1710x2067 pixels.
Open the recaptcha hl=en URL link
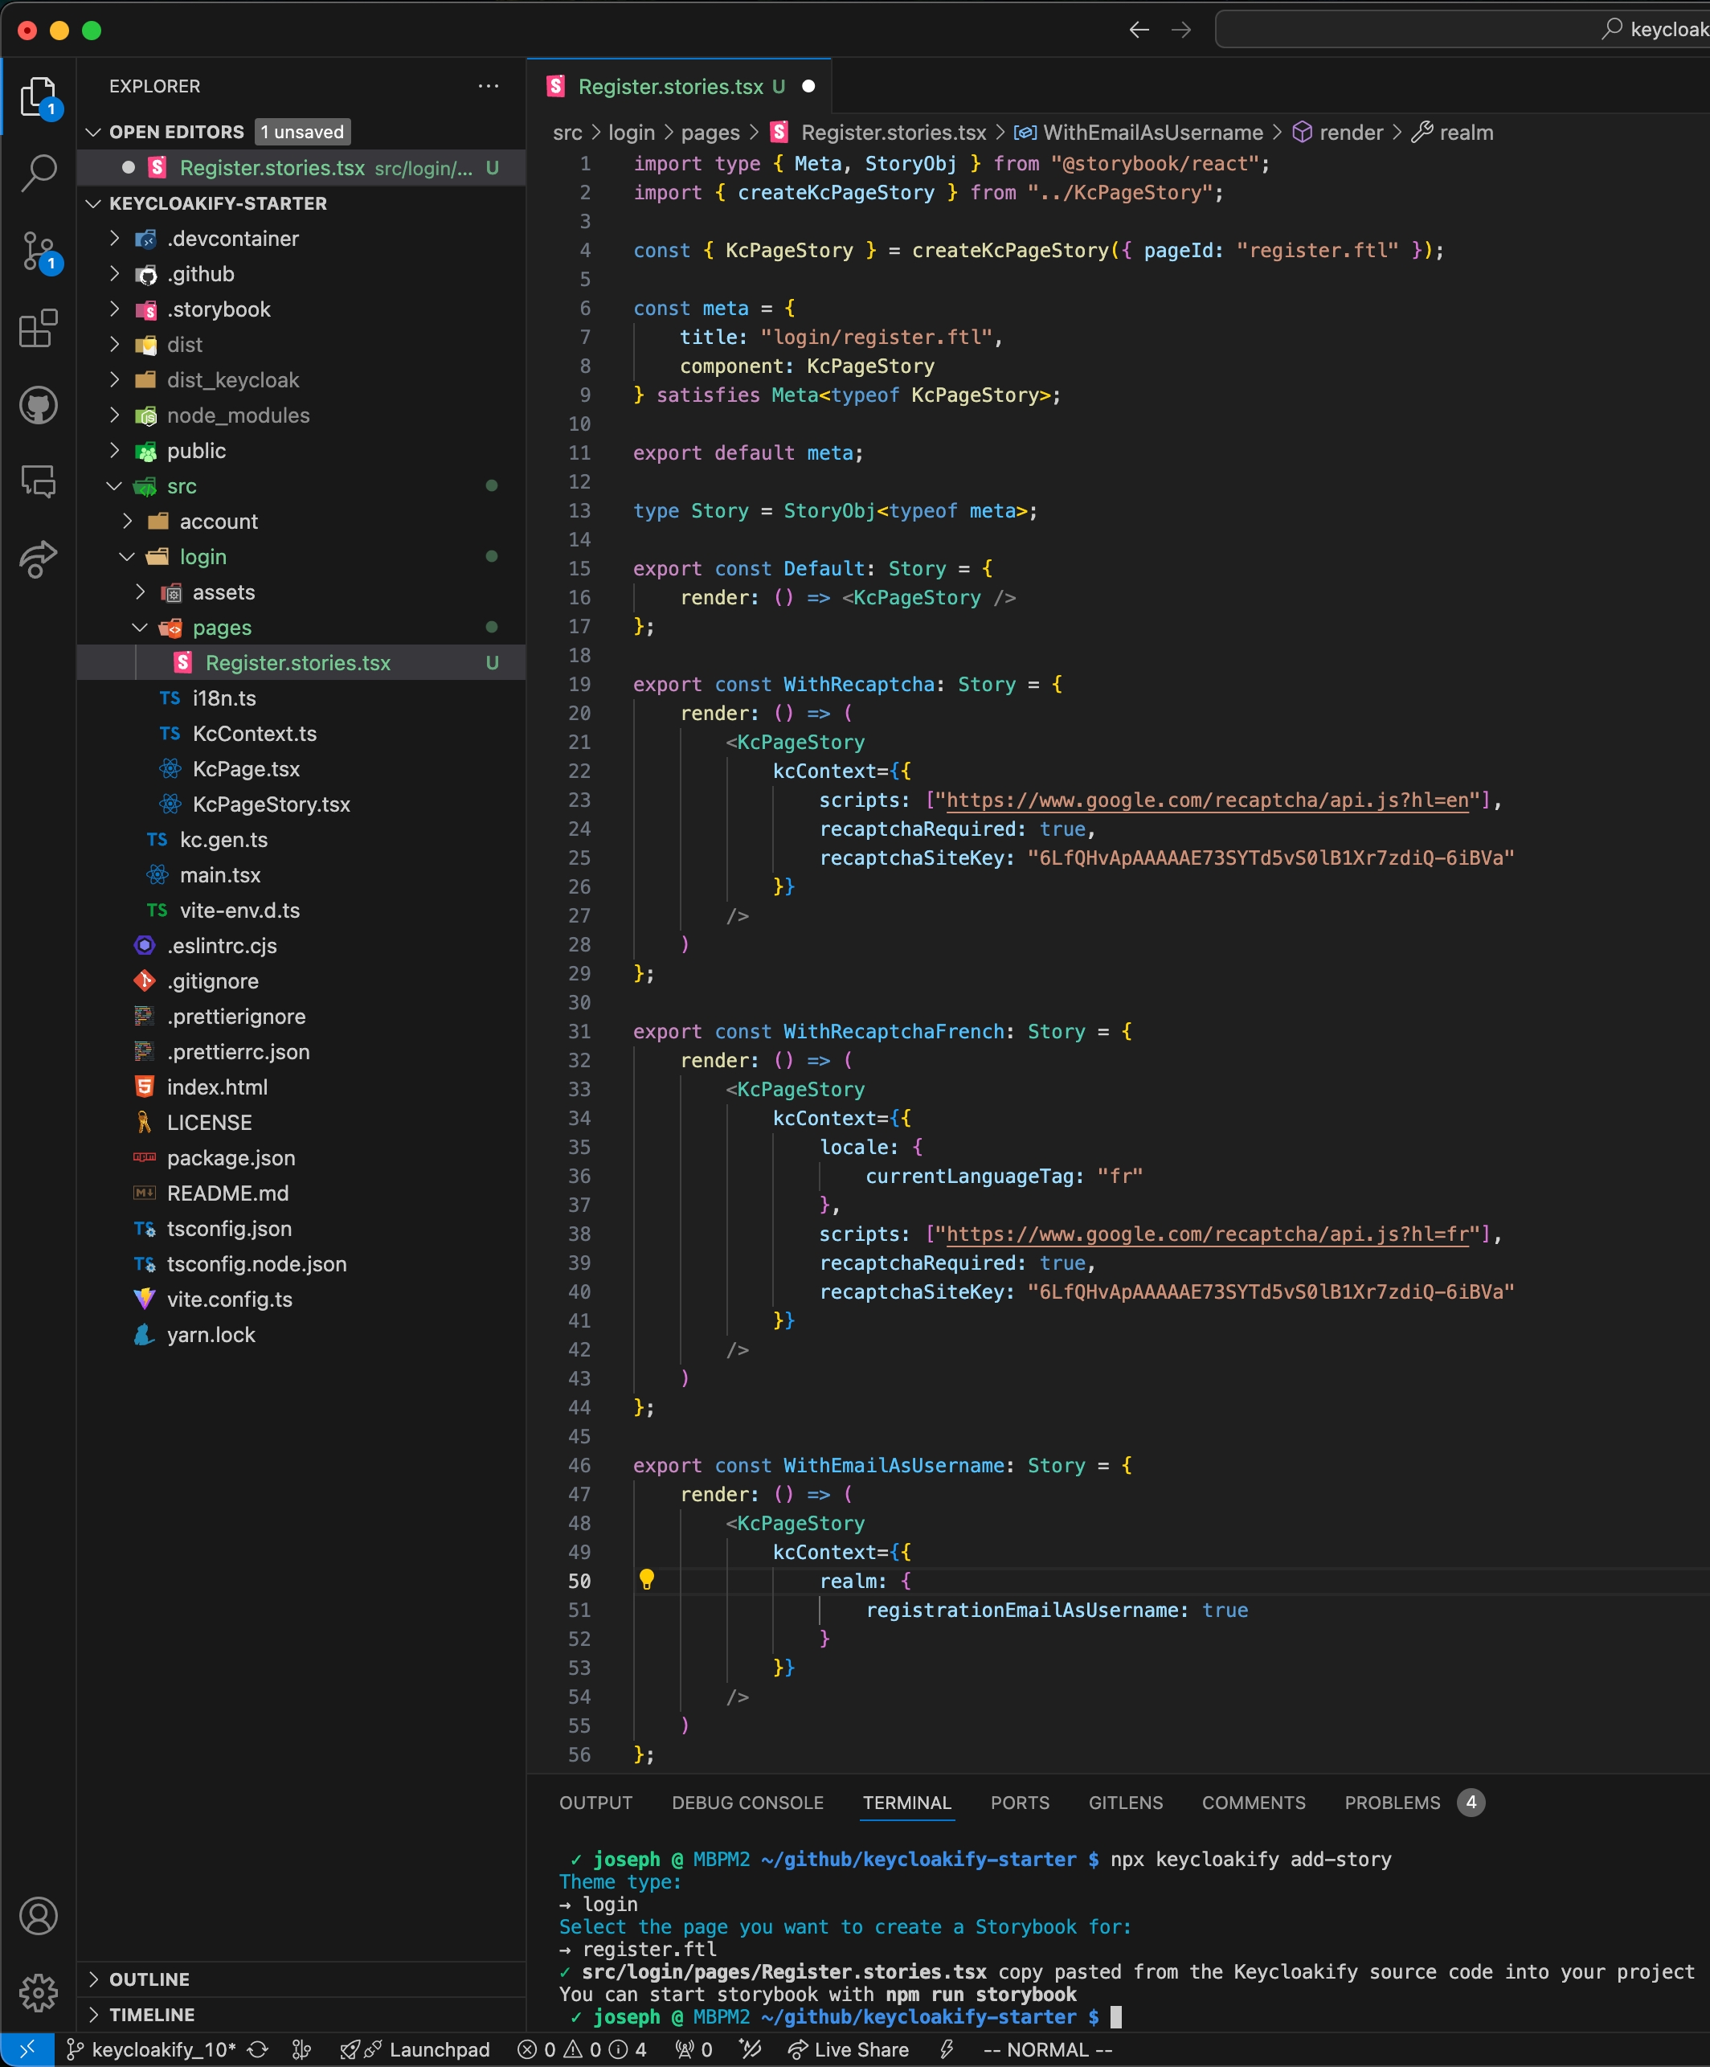click(x=1207, y=800)
